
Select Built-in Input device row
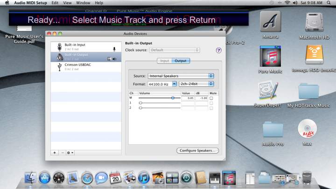pos(86,47)
